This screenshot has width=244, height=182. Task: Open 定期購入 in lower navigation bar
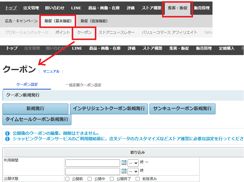tap(227, 48)
